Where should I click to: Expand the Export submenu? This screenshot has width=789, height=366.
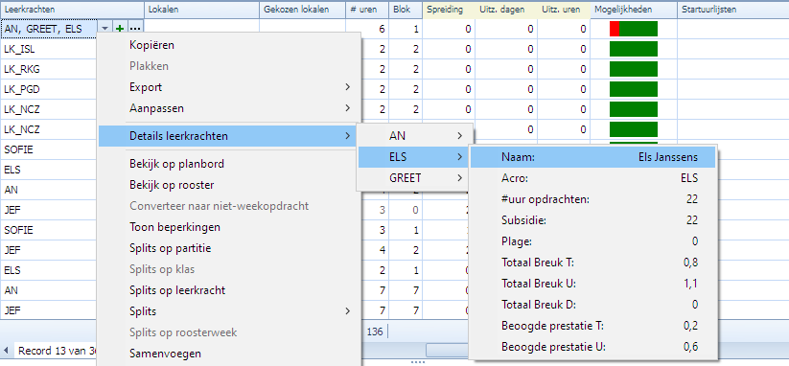(229, 87)
